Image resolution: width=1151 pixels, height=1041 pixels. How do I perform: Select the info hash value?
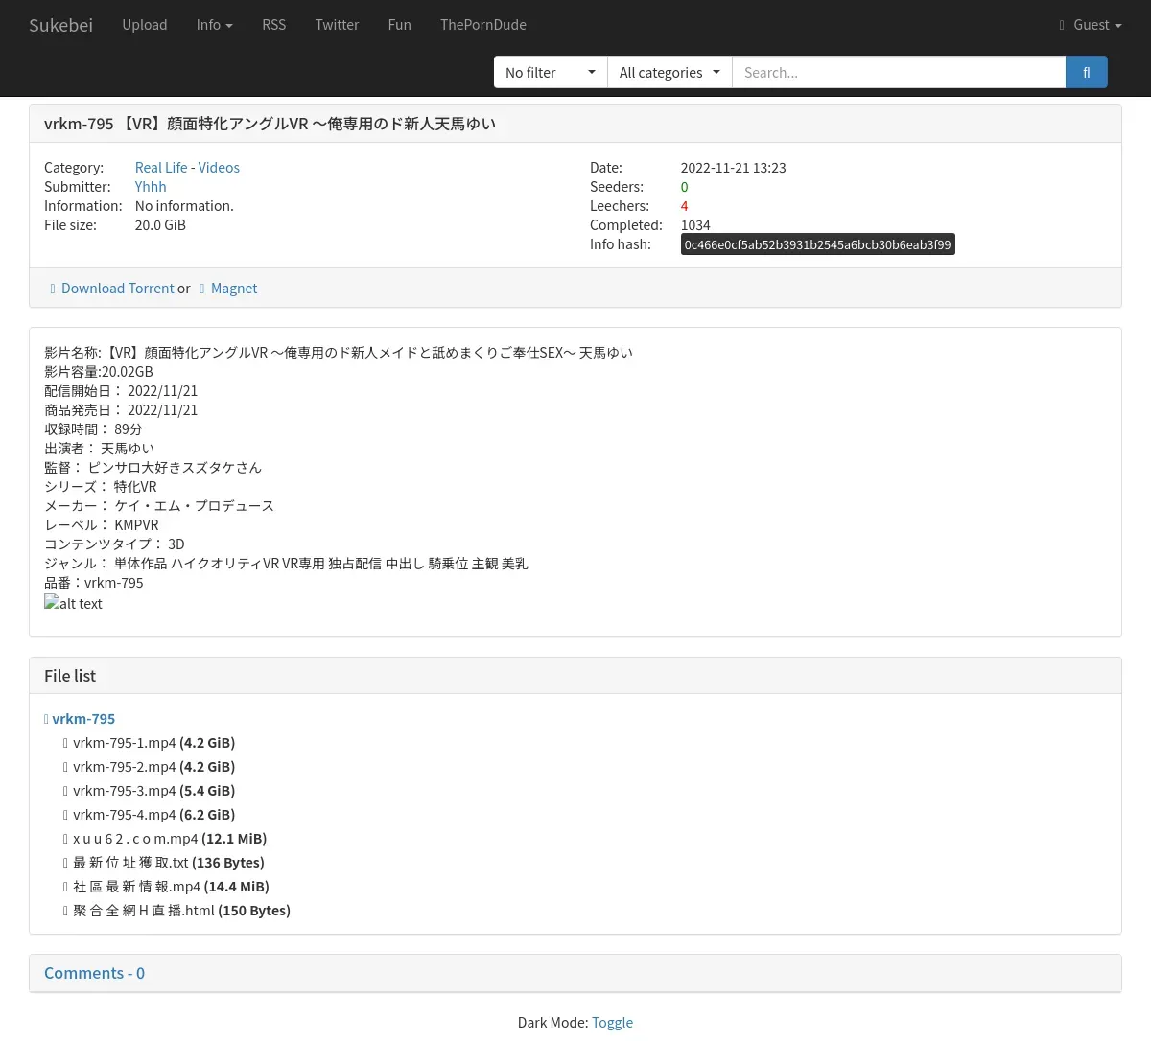[817, 244]
